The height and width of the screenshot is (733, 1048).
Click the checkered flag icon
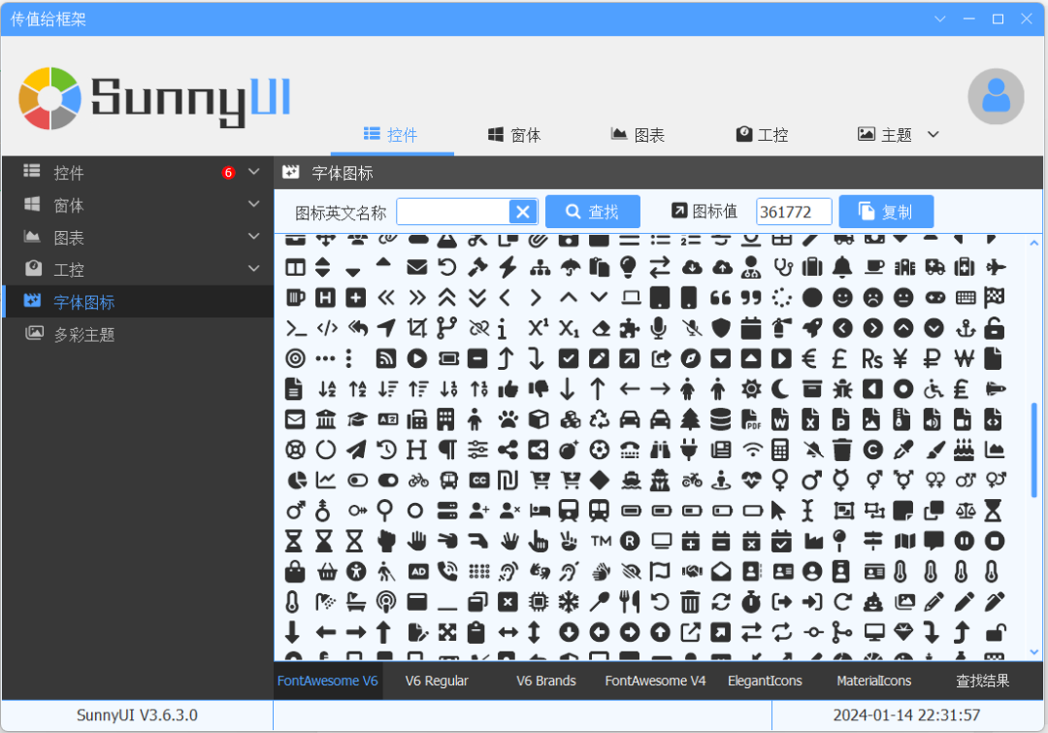coord(994,297)
